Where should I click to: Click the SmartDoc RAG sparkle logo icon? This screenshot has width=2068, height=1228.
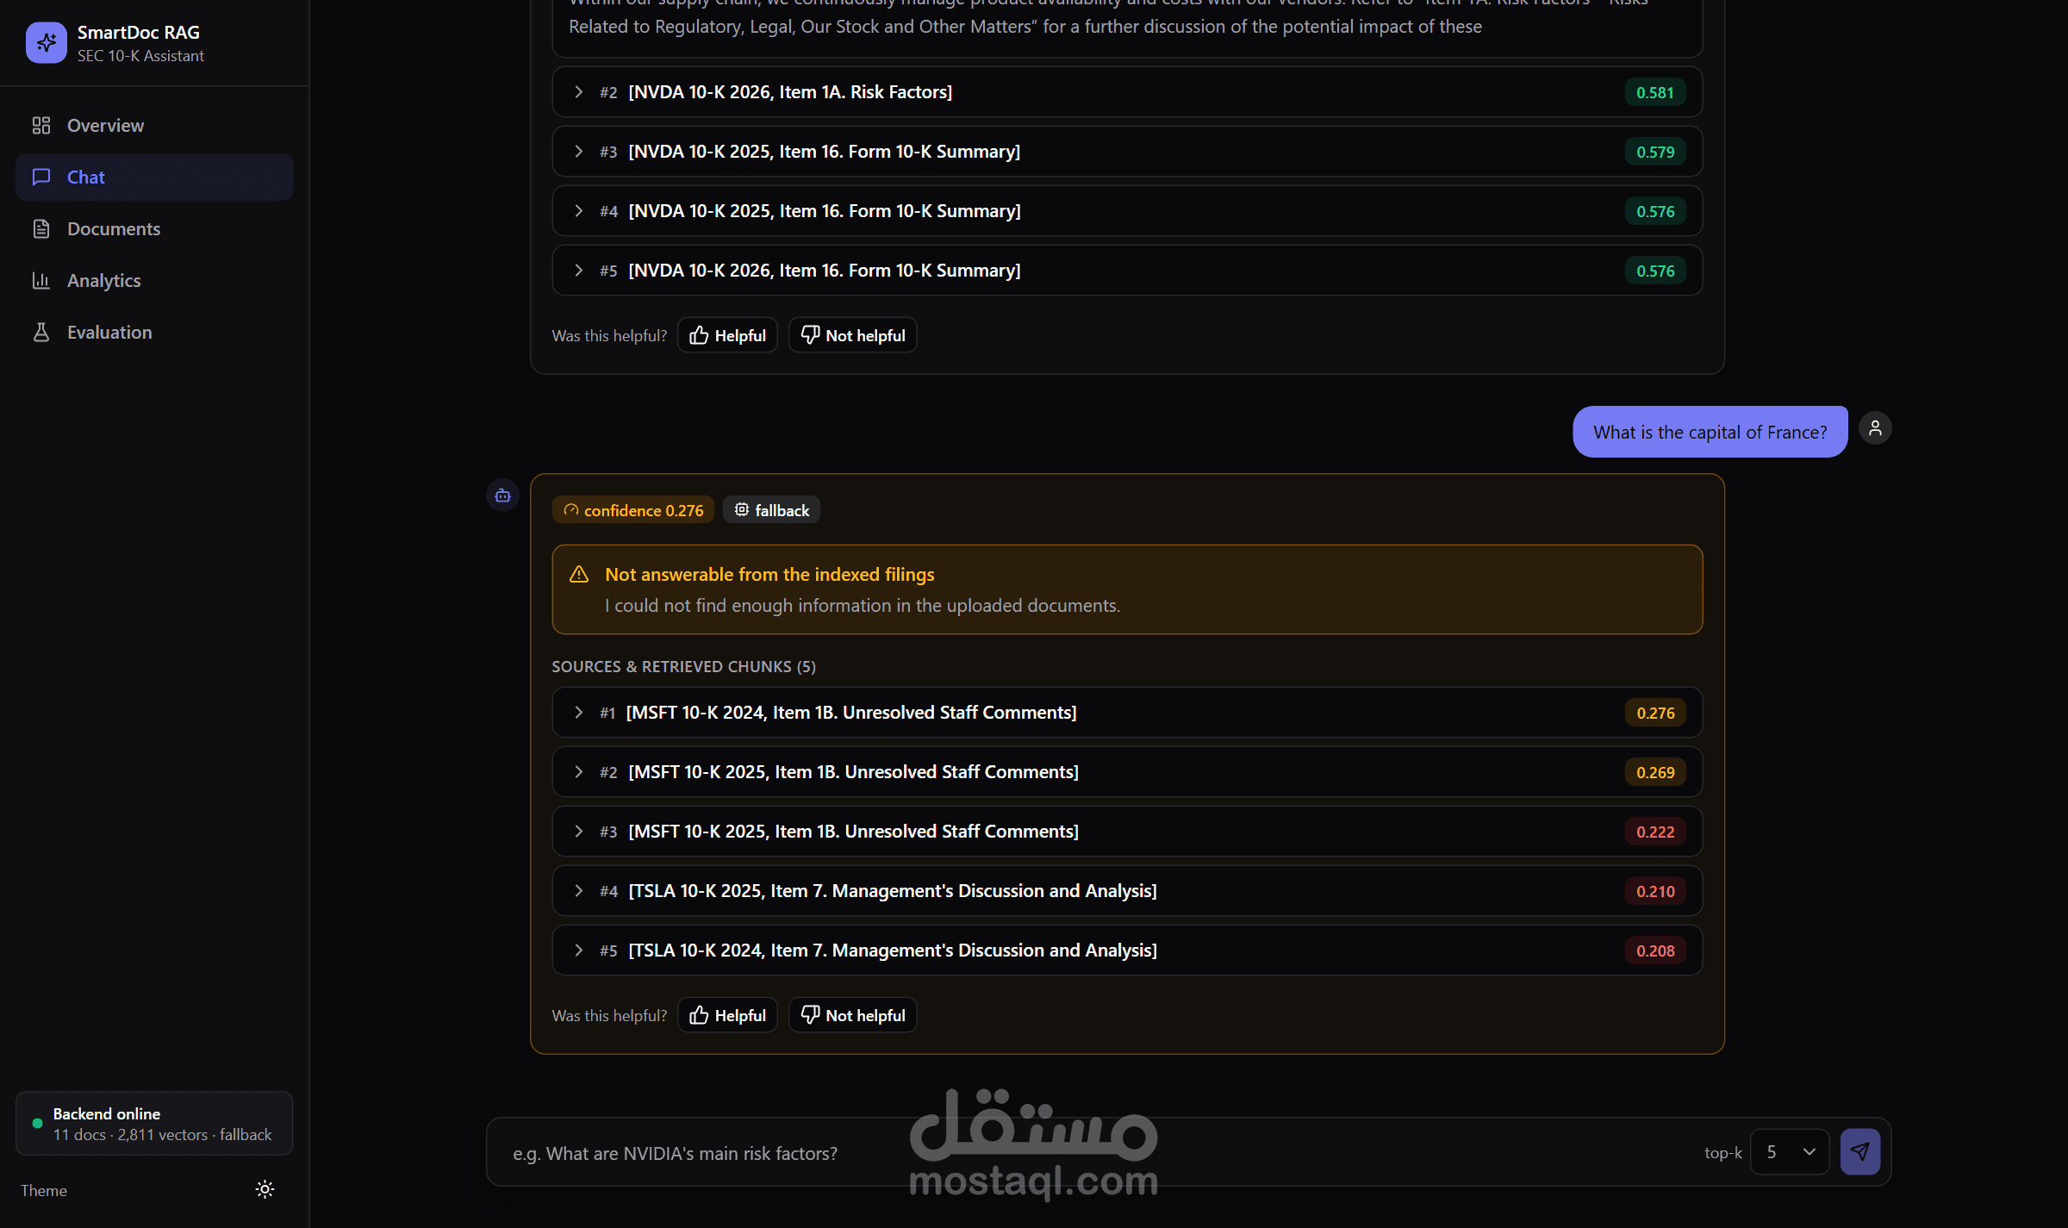click(47, 43)
